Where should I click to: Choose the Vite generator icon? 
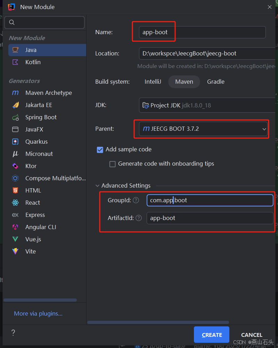coord(15,251)
